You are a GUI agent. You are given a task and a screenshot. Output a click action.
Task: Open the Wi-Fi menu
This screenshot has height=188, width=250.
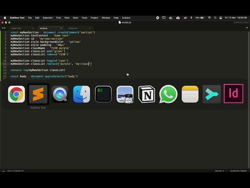[x=209, y=18]
